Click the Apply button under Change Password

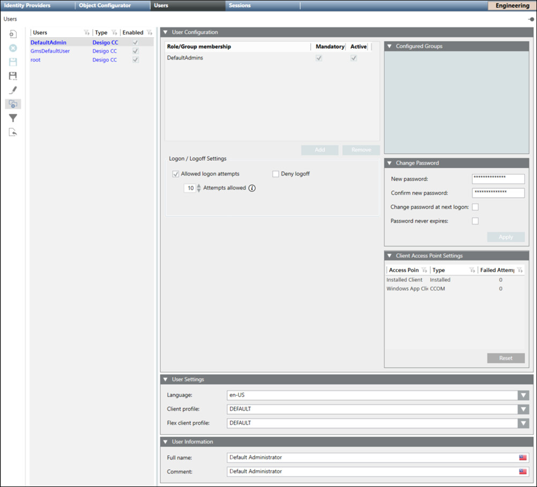click(505, 237)
